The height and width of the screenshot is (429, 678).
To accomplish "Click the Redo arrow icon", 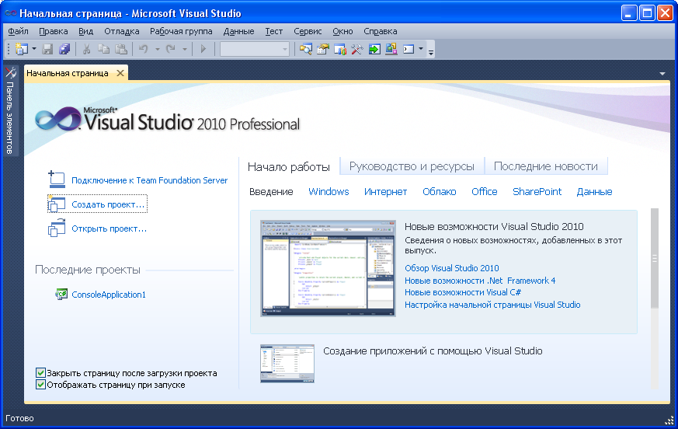I will point(171,49).
